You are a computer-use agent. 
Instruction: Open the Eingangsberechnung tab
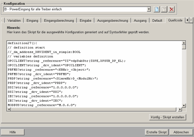pos(59,20)
